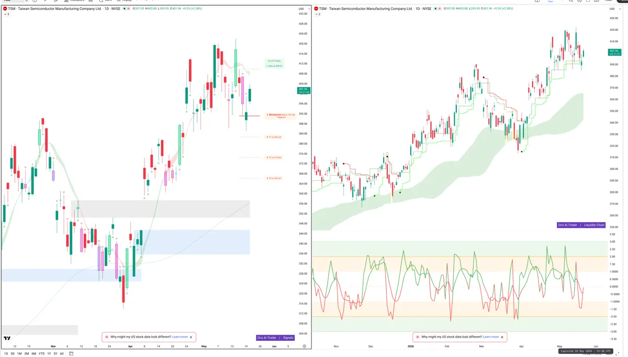The height and width of the screenshot is (357, 628).
Task: Click the pink data-notice icon in the left chart legend
Action: pyautogui.click(x=129, y=9)
